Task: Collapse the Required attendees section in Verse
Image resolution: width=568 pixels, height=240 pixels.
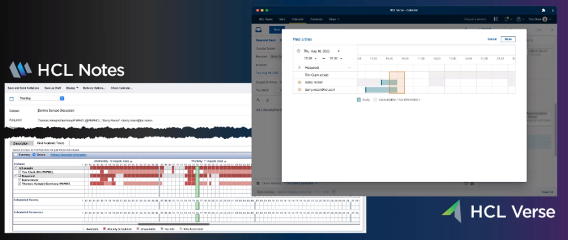Action: [350, 68]
